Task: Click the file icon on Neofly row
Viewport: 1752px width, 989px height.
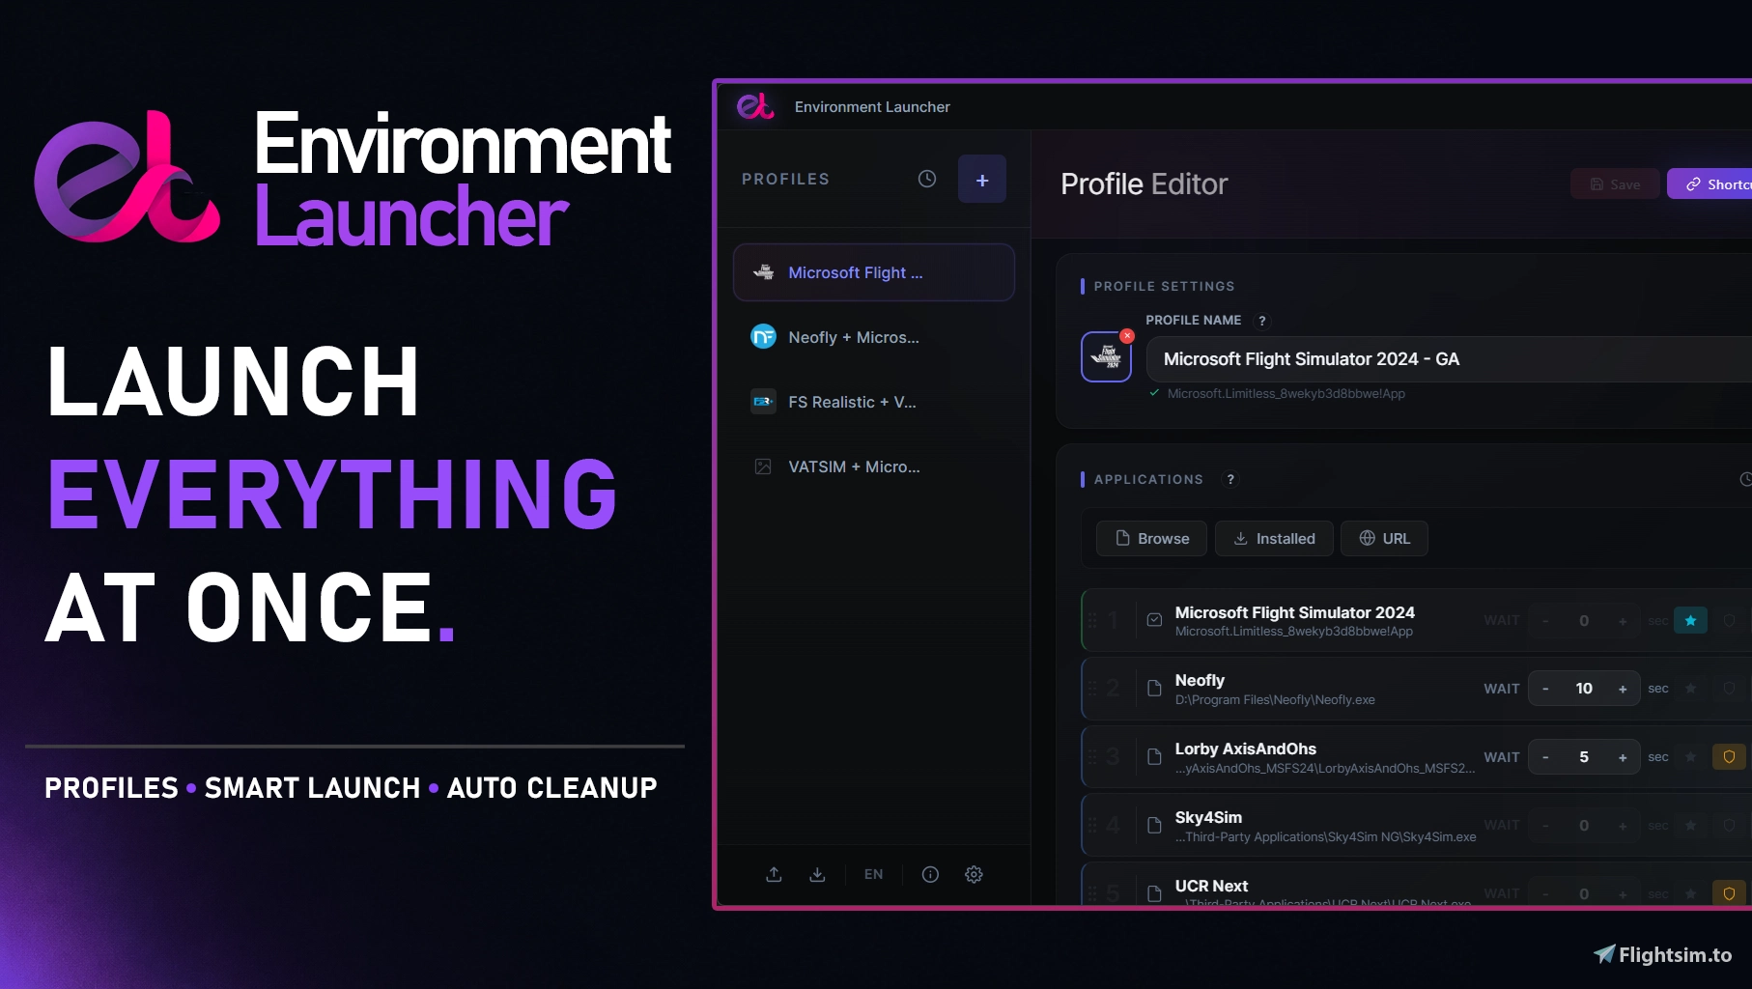Action: point(1154,689)
